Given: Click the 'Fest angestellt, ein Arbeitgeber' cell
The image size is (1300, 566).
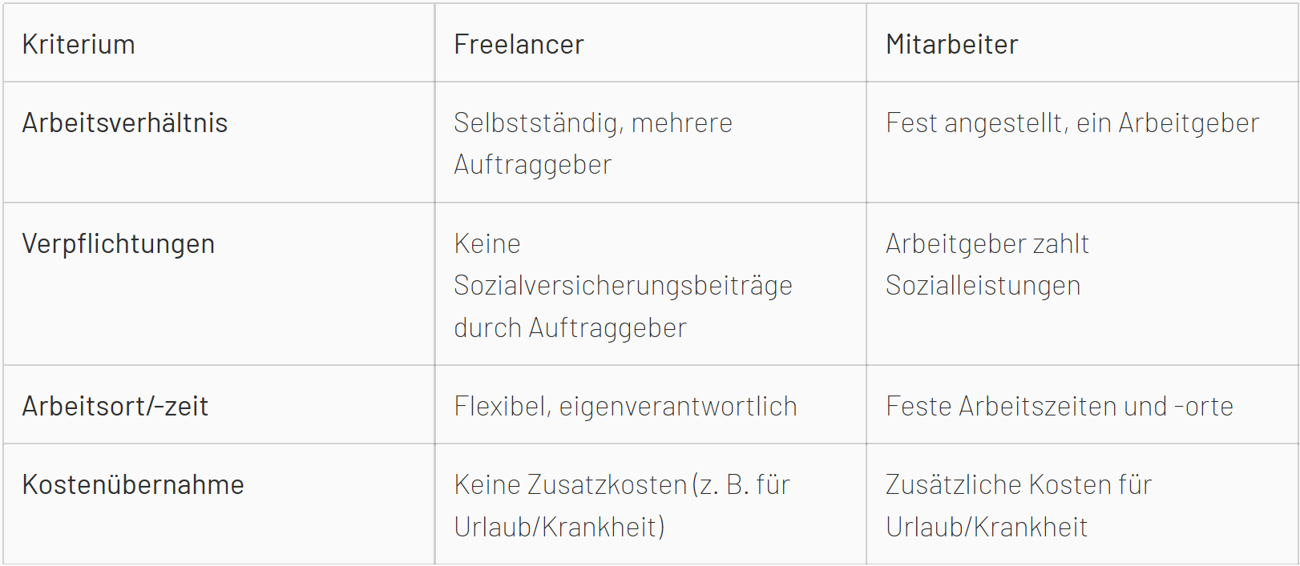Looking at the screenshot, I should click(1082, 143).
